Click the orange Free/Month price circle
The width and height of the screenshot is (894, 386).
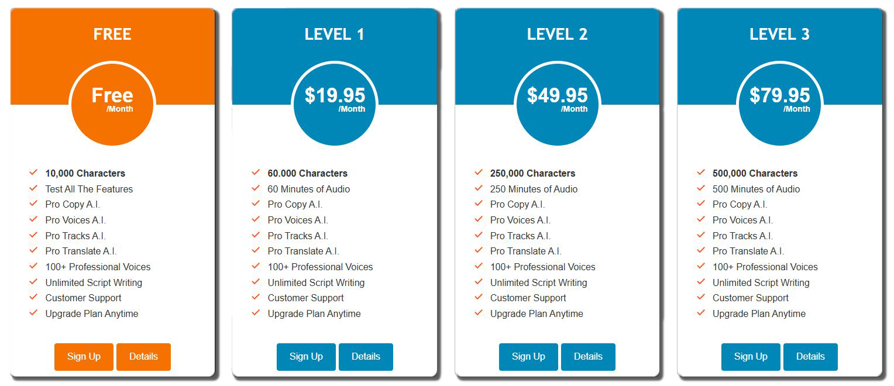pos(112,104)
